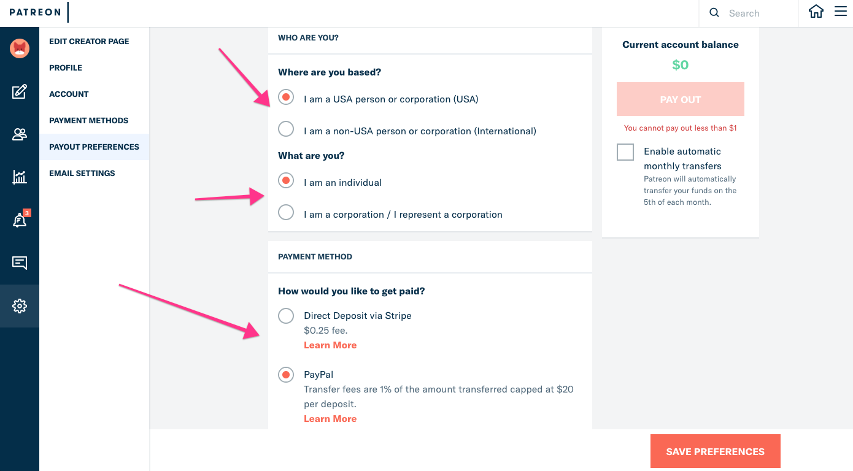
Task: Open the settings gear icon
Action: tap(20, 305)
